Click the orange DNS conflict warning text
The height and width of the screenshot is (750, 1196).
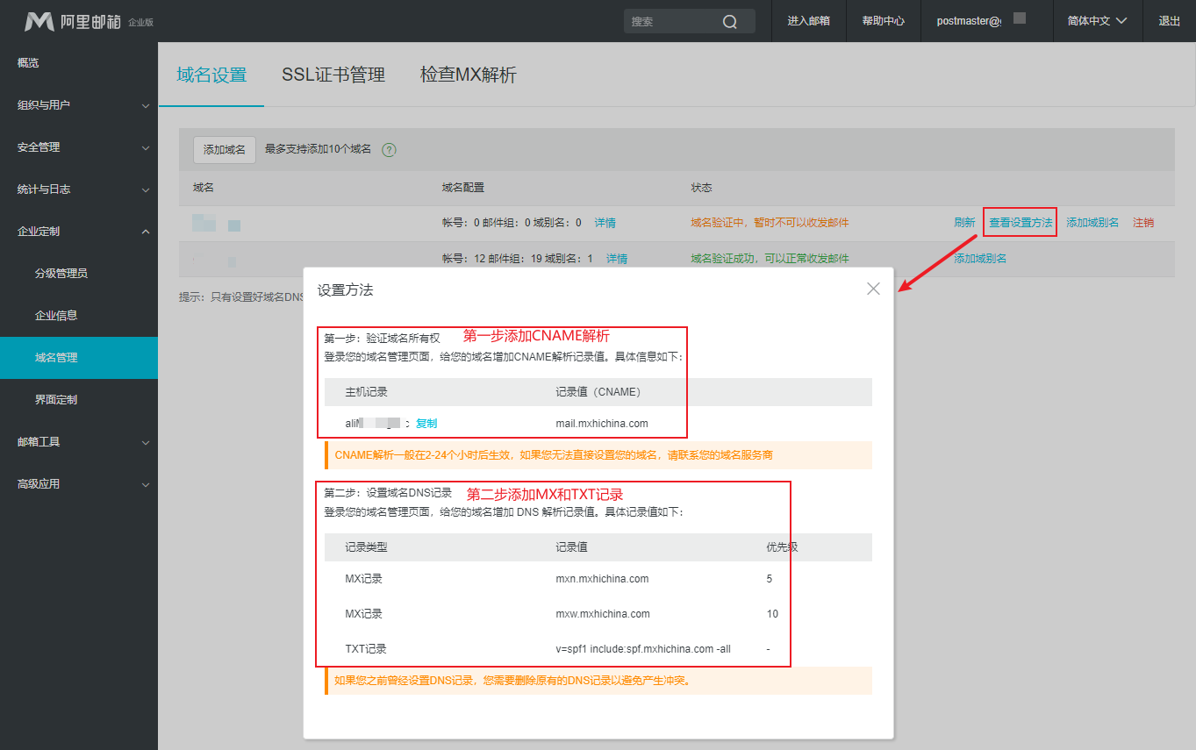512,680
